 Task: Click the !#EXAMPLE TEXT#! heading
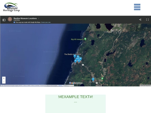tap(75, 97)
